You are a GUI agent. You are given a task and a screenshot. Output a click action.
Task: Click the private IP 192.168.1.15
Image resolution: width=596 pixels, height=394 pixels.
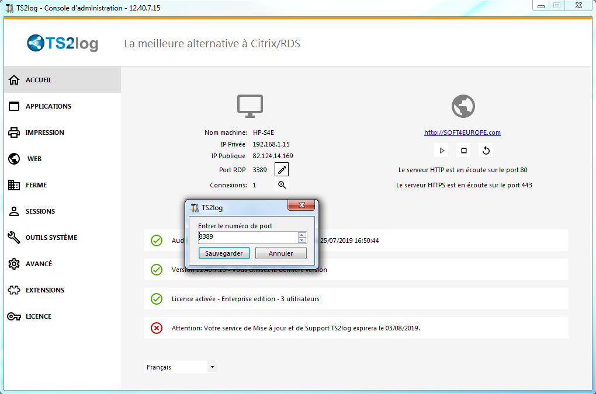(x=271, y=144)
